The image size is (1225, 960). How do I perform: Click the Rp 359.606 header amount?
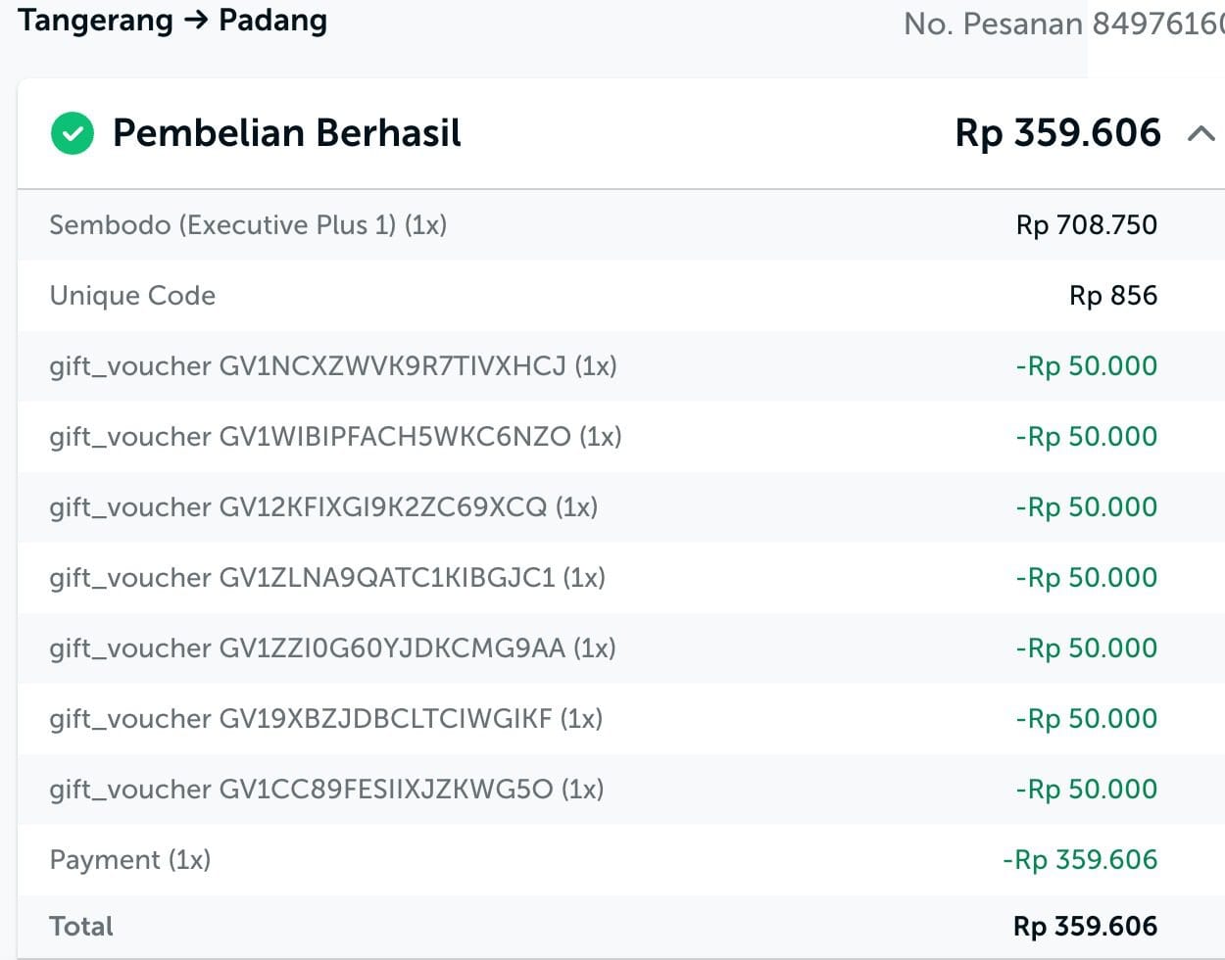point(1057,133)
